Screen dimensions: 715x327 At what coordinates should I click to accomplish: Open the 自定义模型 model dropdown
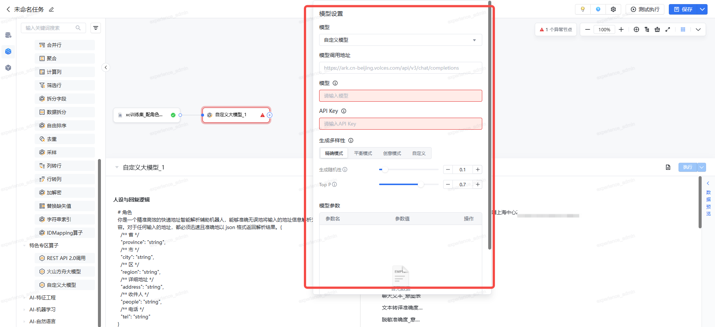(400, 40)
